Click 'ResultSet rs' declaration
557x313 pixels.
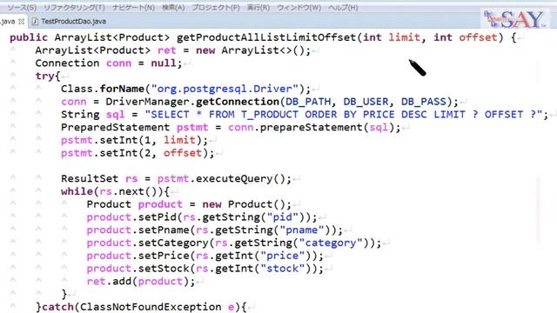99,178
